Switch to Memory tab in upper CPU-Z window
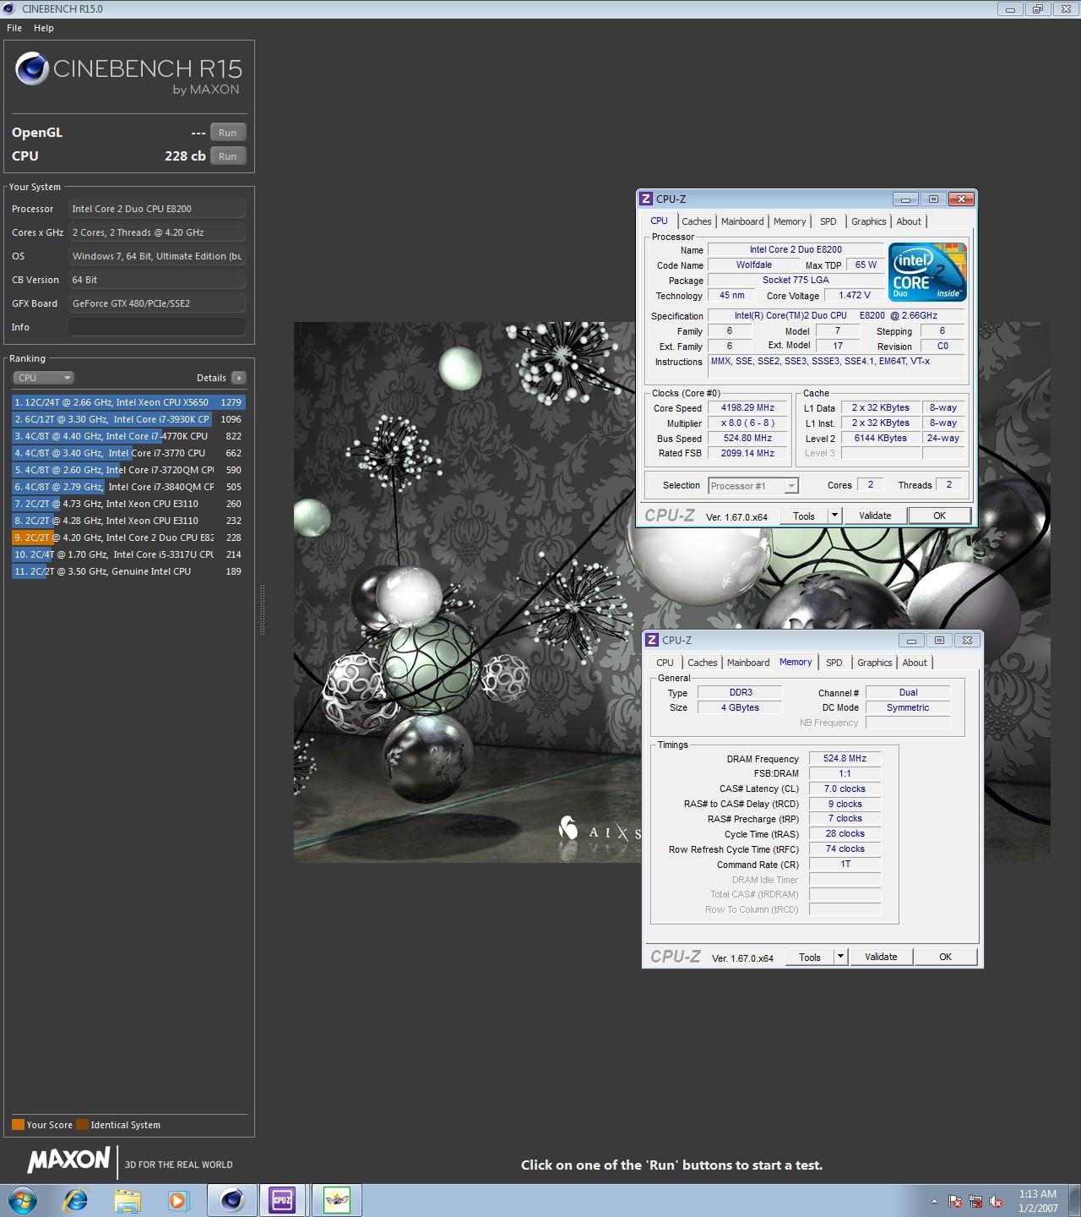The height and width of the screenshot is (1217, 1081). [x=790, y=221]
